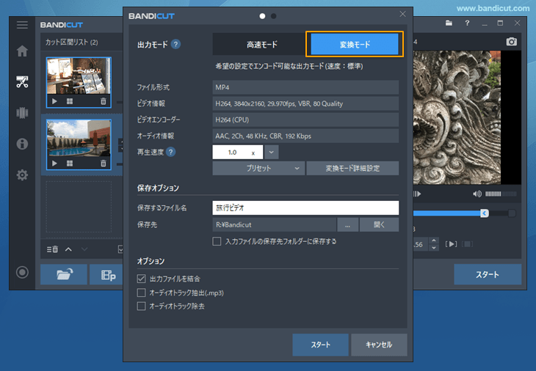Open the preset (プリセット) dropdown
The height and width of the screenshot is (371, 536).
258,168
